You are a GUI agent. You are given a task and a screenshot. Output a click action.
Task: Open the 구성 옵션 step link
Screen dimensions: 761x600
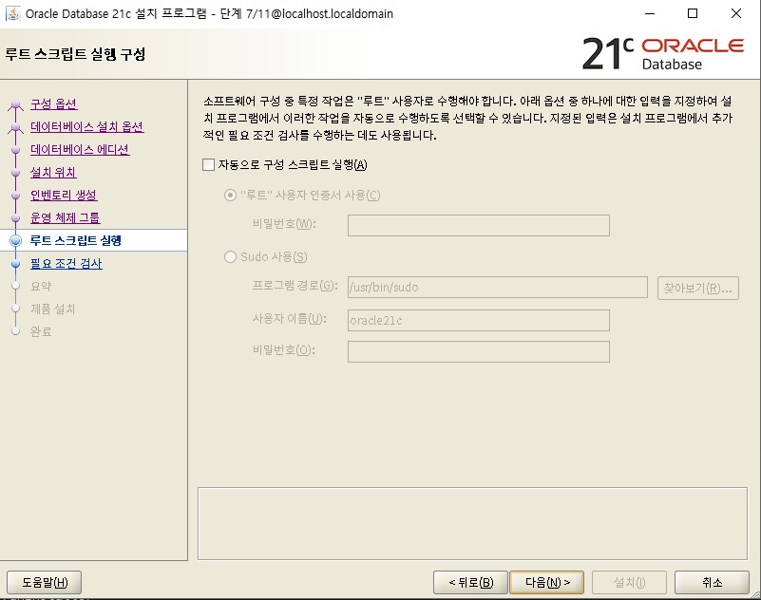54,103
